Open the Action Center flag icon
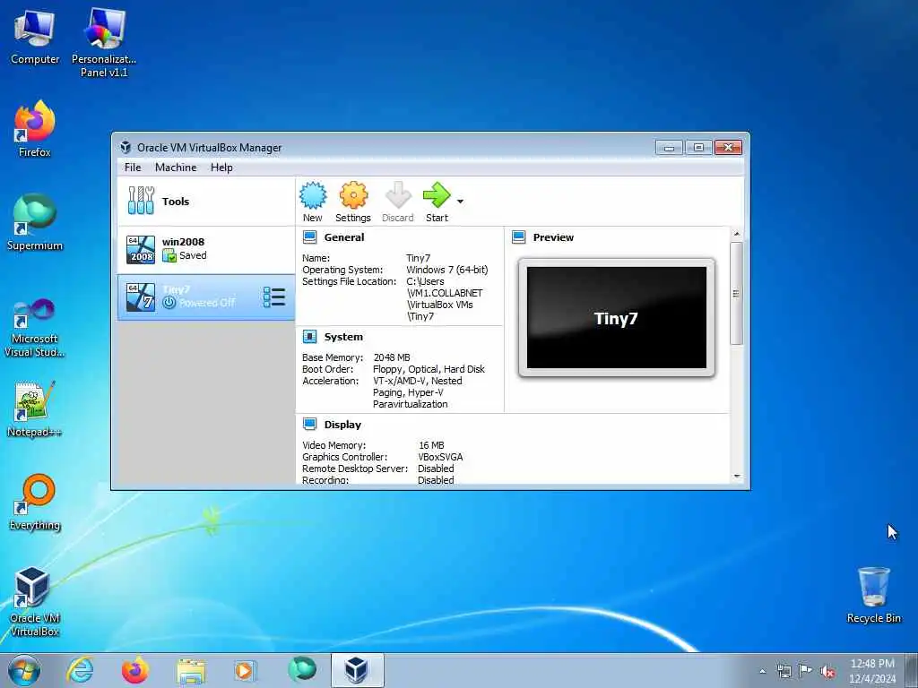This screenshot has width=918, height=688. coord(806,671)
